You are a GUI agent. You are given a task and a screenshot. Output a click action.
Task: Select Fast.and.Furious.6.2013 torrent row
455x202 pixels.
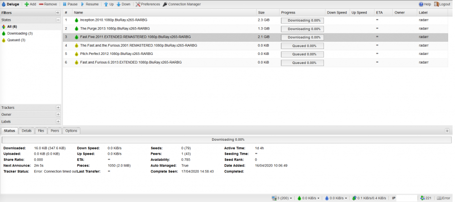click(x=255, y=62)
